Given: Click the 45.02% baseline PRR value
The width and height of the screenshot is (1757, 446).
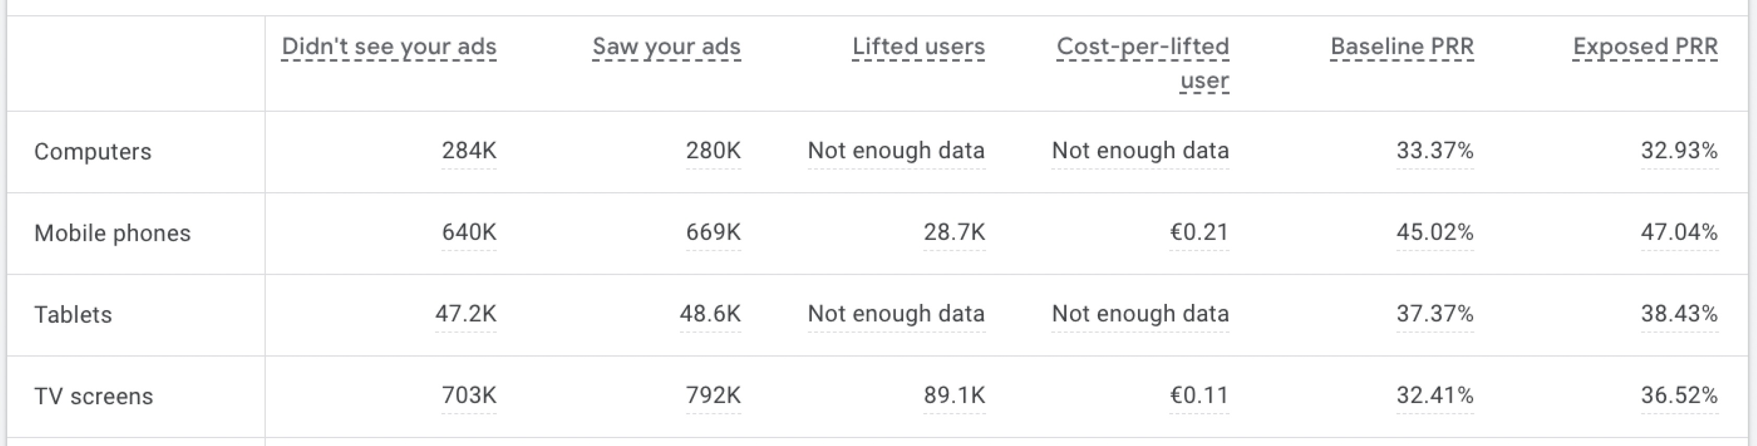Looking at the screenshot, I should 1435,232.
